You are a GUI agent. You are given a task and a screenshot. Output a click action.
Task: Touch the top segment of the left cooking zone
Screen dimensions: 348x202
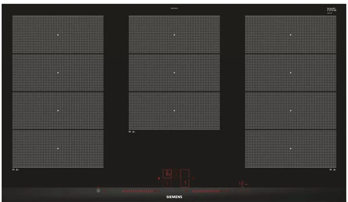tap(58, 35)
